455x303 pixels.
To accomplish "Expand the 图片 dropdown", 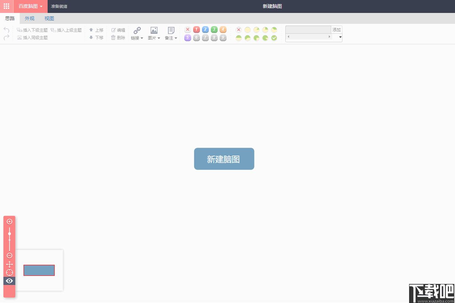I will [x=154, y=38].
